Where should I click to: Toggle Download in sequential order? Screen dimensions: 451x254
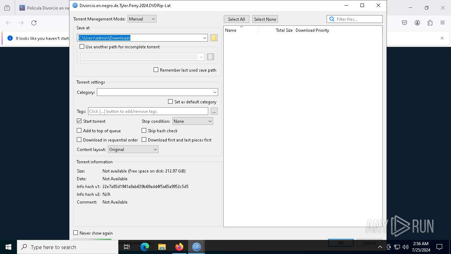(x=79, y=140)
